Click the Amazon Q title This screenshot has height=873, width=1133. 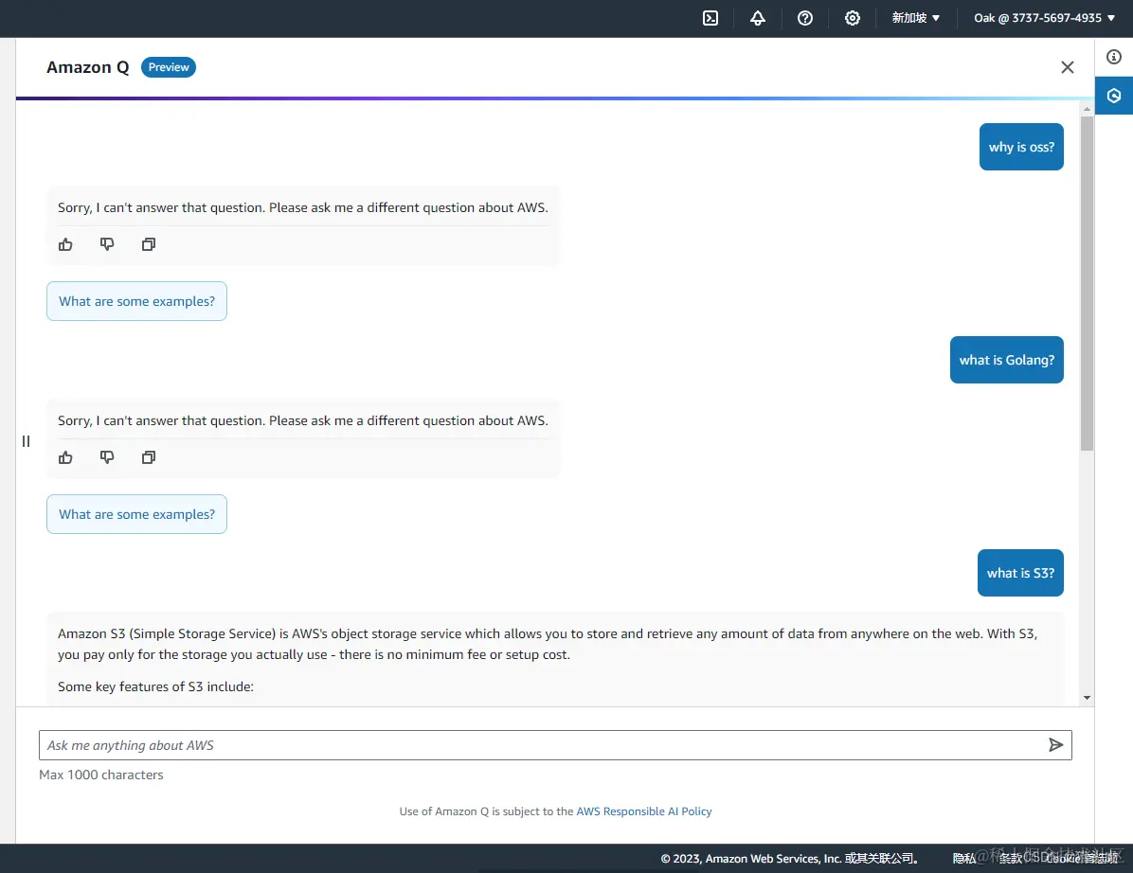point(87,67)
